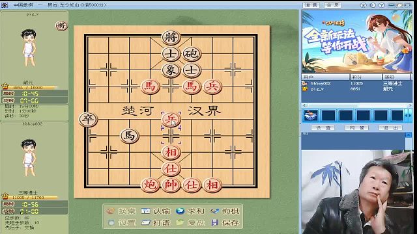The width and height of the screenshot is (417, 234).
Task: Select the left red 馬 near the river
Action: pyautogui.click(x=150, y=86)
